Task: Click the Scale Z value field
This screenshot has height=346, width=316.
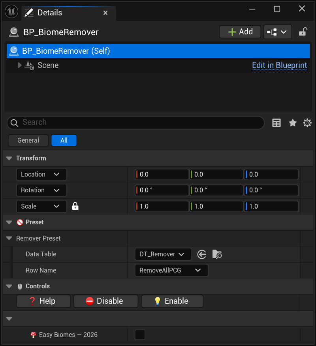Action: coord(271,206)
